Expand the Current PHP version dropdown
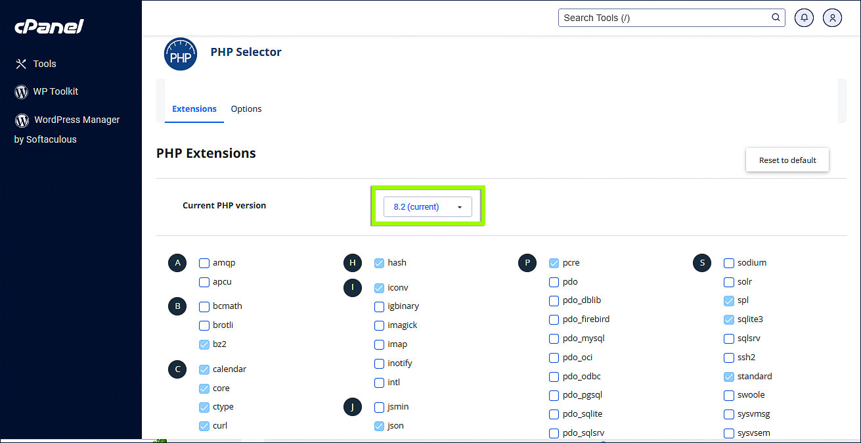Image resolution: width=861 pixels, height=443 pixels. tap(428, 206)
